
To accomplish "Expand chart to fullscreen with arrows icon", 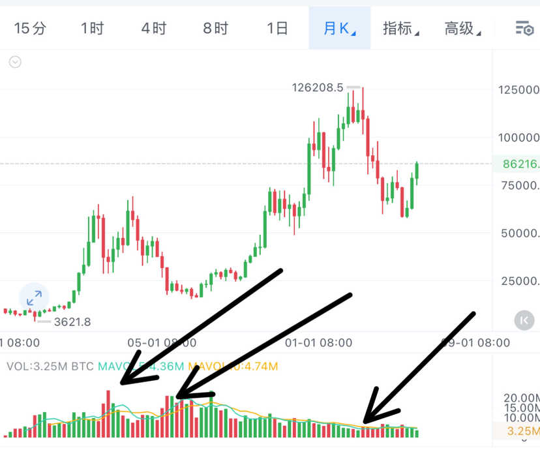I will tap(34, 297).
